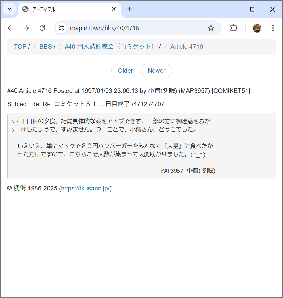Screen dimensions: 283x298
Task: Open site information icon in address bar
Action: 61,28
